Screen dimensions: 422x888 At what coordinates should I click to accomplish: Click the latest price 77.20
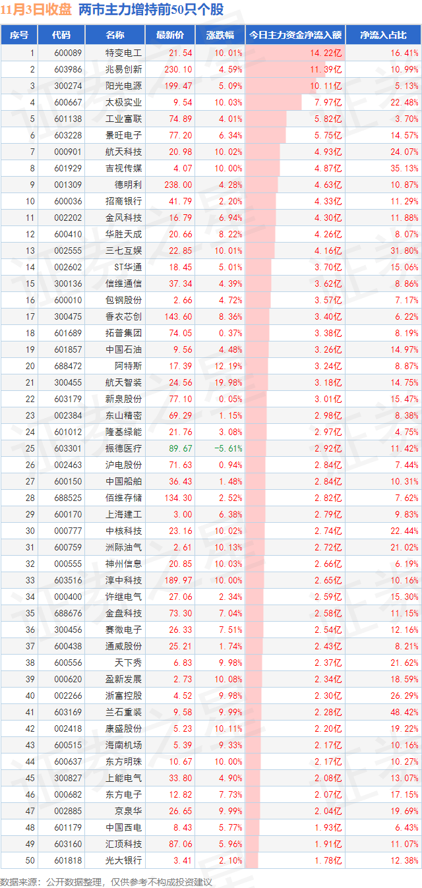(181, 135)
